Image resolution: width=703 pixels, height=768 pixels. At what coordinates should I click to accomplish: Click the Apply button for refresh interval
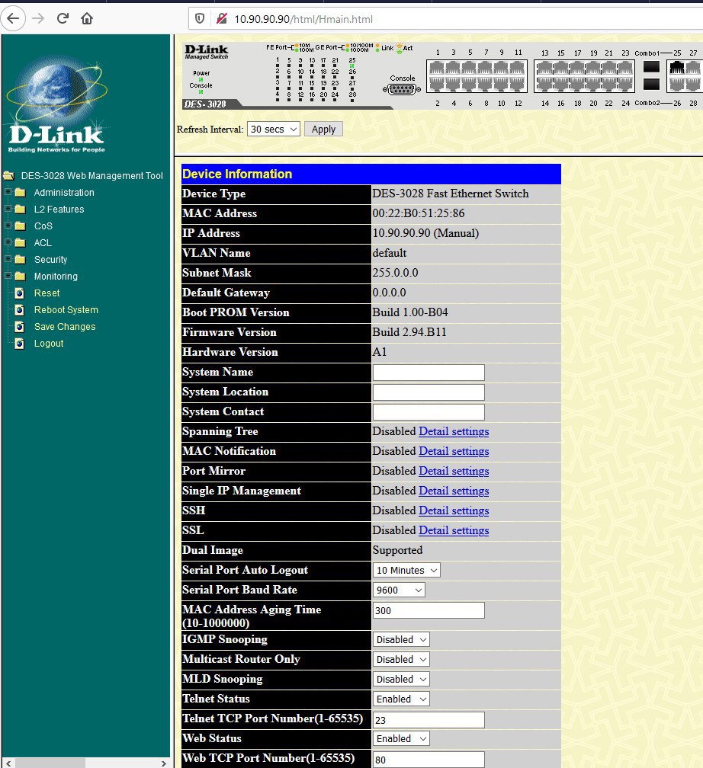[x=323, y=130]
